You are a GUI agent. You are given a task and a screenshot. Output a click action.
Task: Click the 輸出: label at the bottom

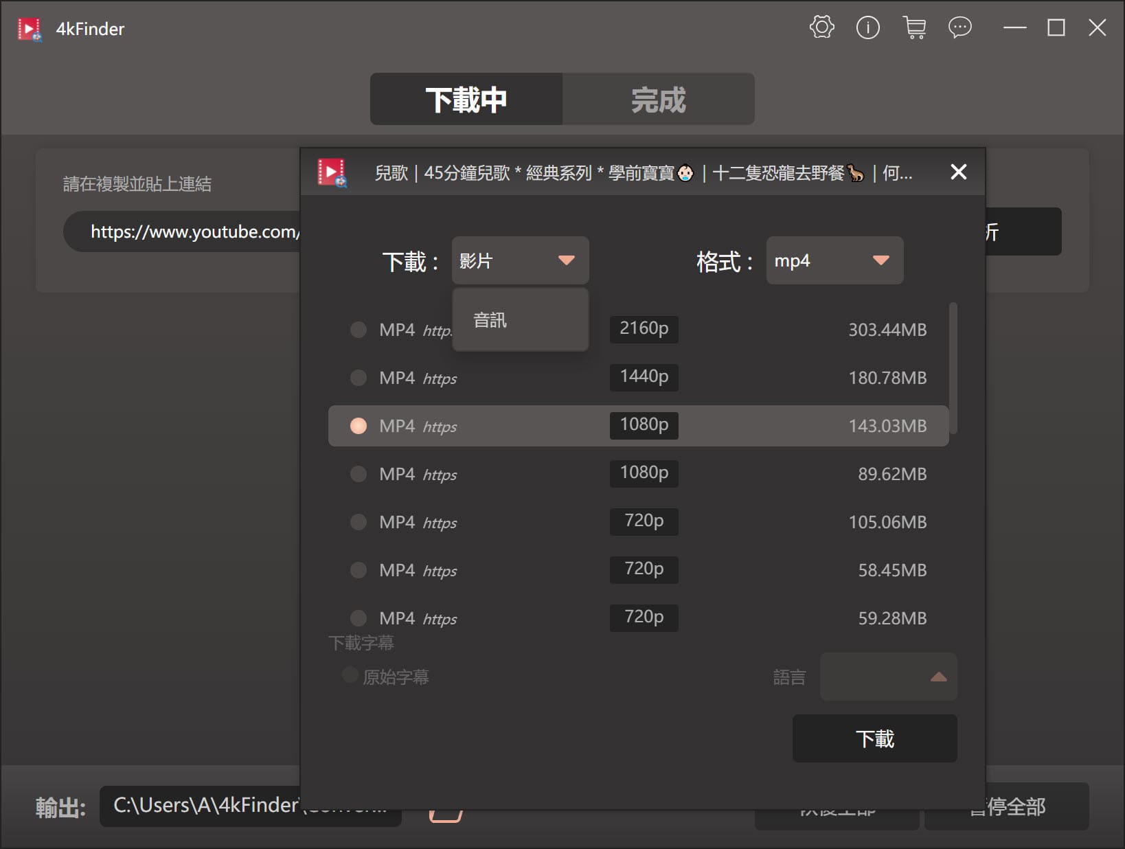click(60, 808)
